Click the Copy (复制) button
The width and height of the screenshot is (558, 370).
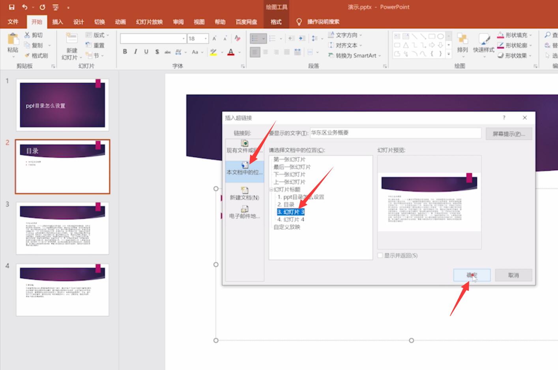34,45
